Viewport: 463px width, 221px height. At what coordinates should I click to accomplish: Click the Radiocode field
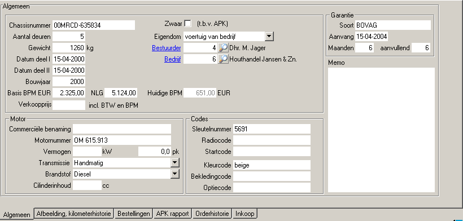[x=272, y=140]
